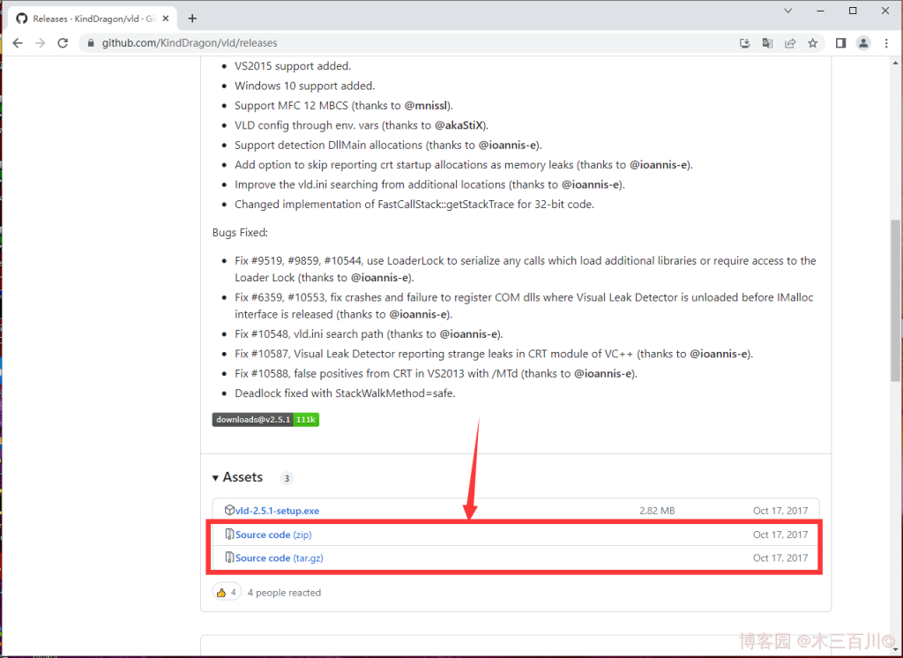Bookmark this page with the star icon
903x658 pixels.
(813, 42)
